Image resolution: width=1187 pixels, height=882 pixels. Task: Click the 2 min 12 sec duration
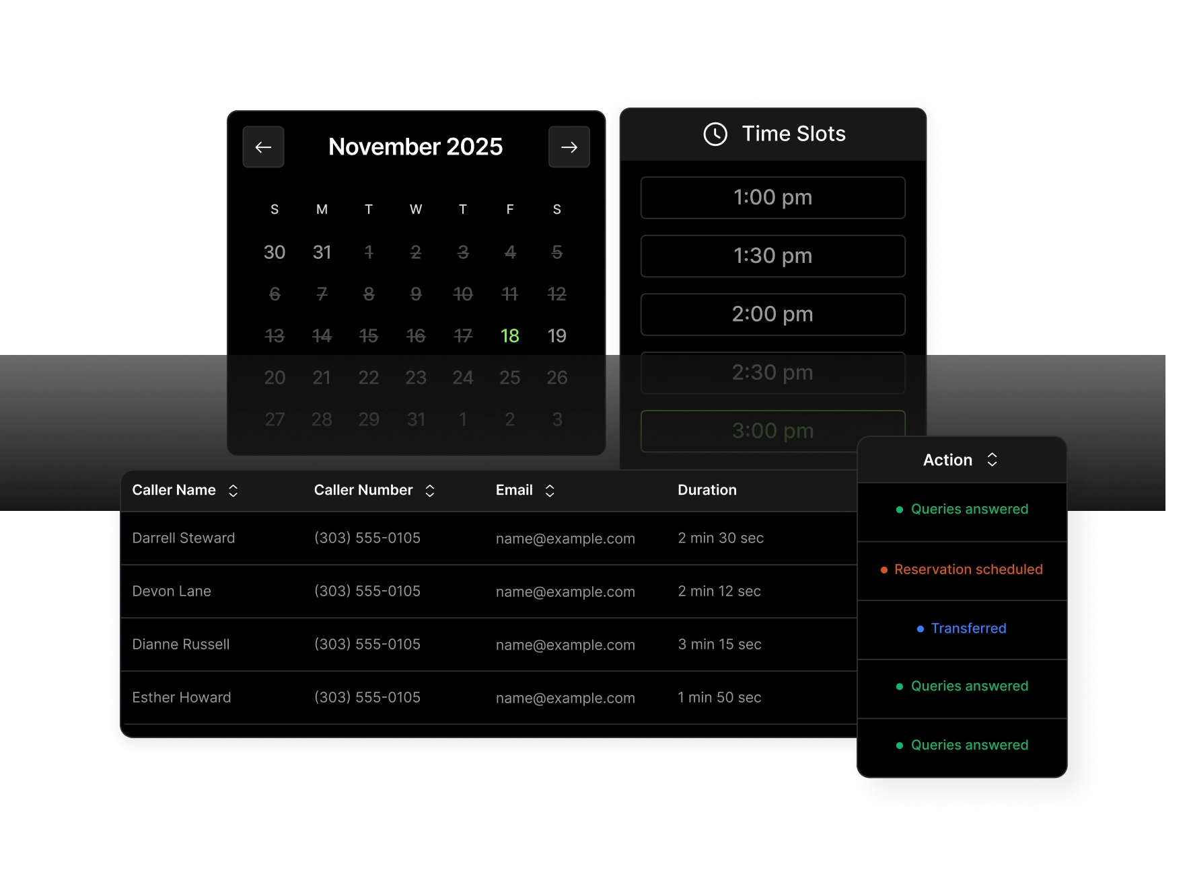click(x=719, y=591)
